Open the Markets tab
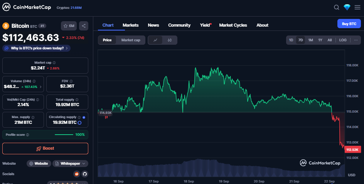Viewport: 364px width, 184px height. pyautogui.click(x=130, y=25)
